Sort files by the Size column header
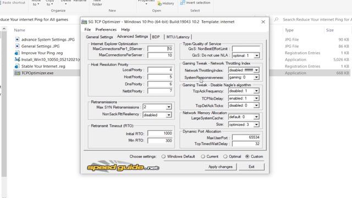The width and height of the screenshot is (352, 198). coord(330,30)
